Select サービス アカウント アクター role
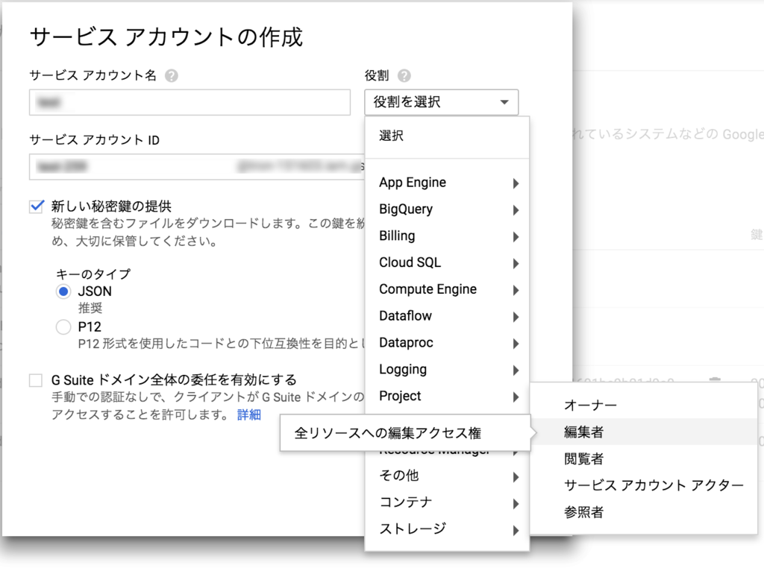This screenshot has height=574, width=764. (644, 485)
